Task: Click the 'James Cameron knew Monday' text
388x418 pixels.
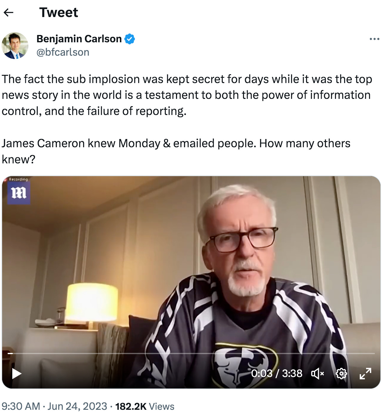Action: click(x=81, y=143)
